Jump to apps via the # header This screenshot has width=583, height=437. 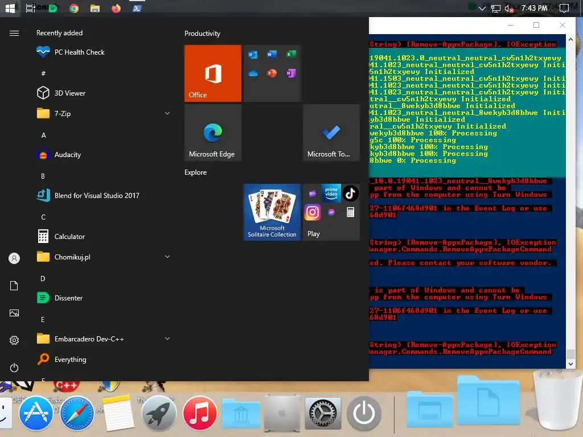click(x=43, y=73)
